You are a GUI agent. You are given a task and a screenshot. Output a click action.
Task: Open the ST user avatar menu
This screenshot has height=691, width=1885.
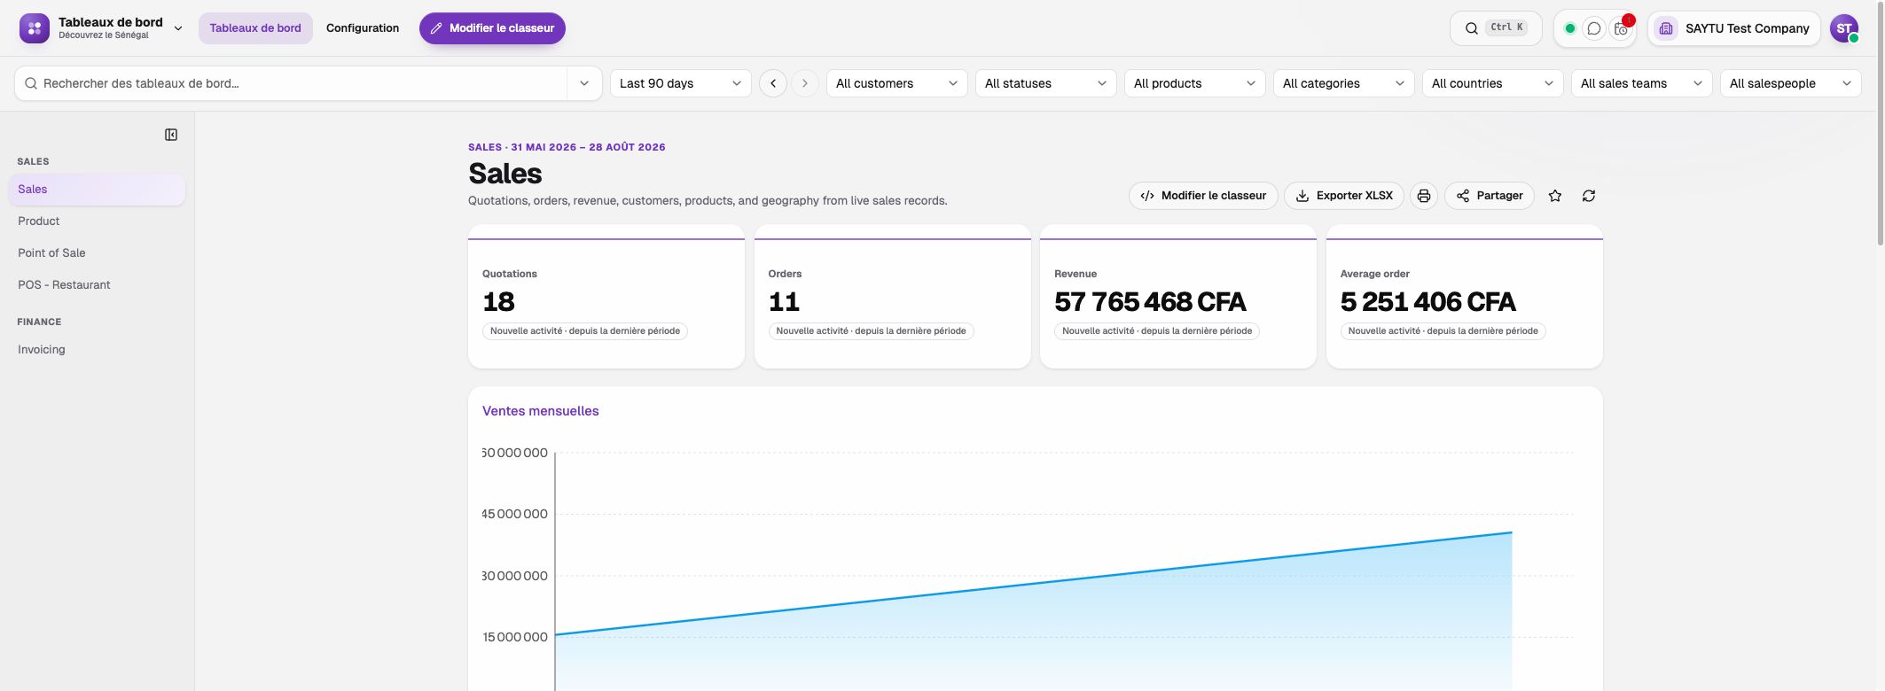(x=1844, y=28)
